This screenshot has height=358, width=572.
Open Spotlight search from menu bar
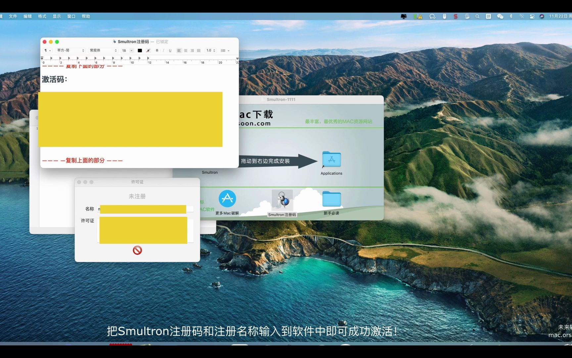click(x=478, y=16)
